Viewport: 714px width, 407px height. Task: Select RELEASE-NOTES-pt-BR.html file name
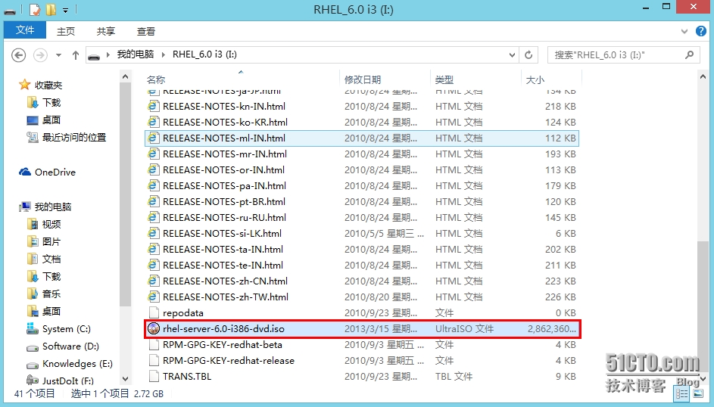pyautogui.click(x=224, y=202)
